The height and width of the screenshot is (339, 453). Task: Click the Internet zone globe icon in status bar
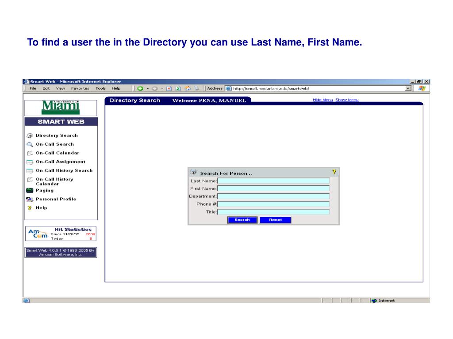click(x=374, y=301)
